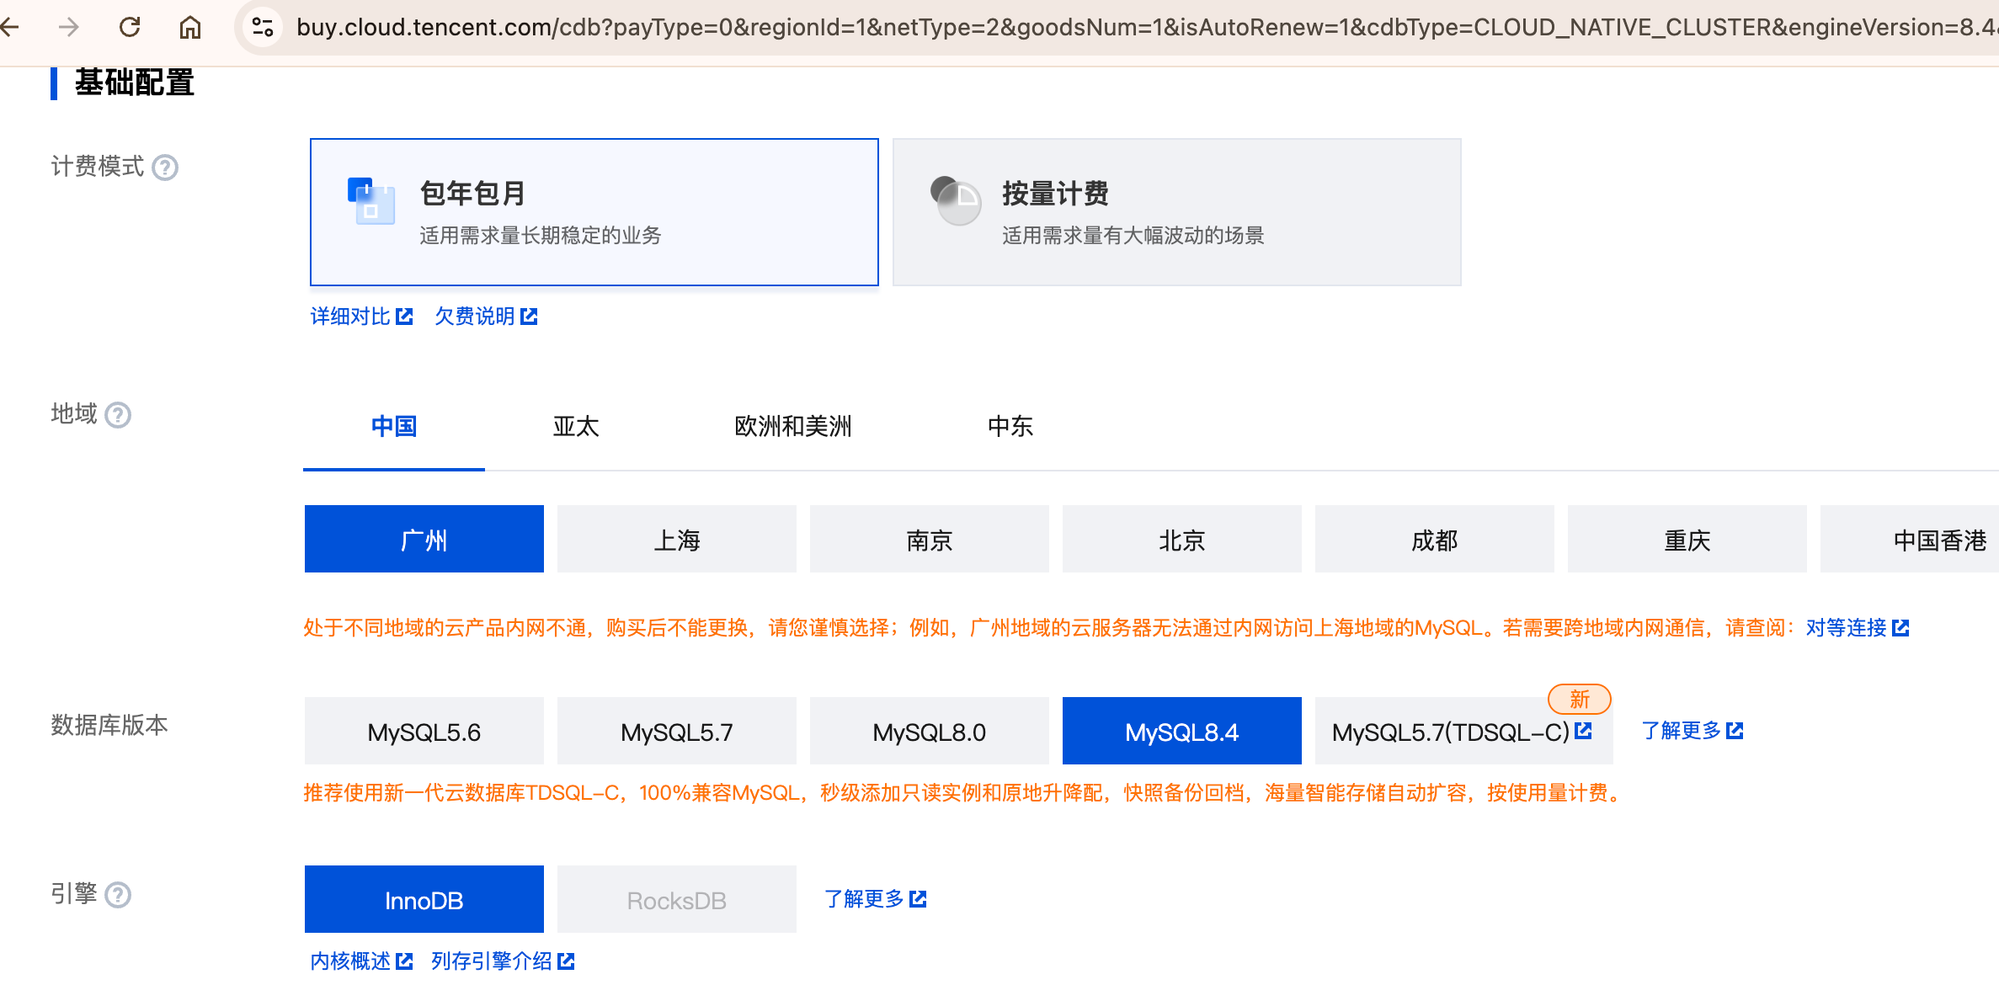This screenshot has height=985, width=1999.
Task: Open MySQL5.7(TDSQL-C) option
Action: tap(1464, 731)
